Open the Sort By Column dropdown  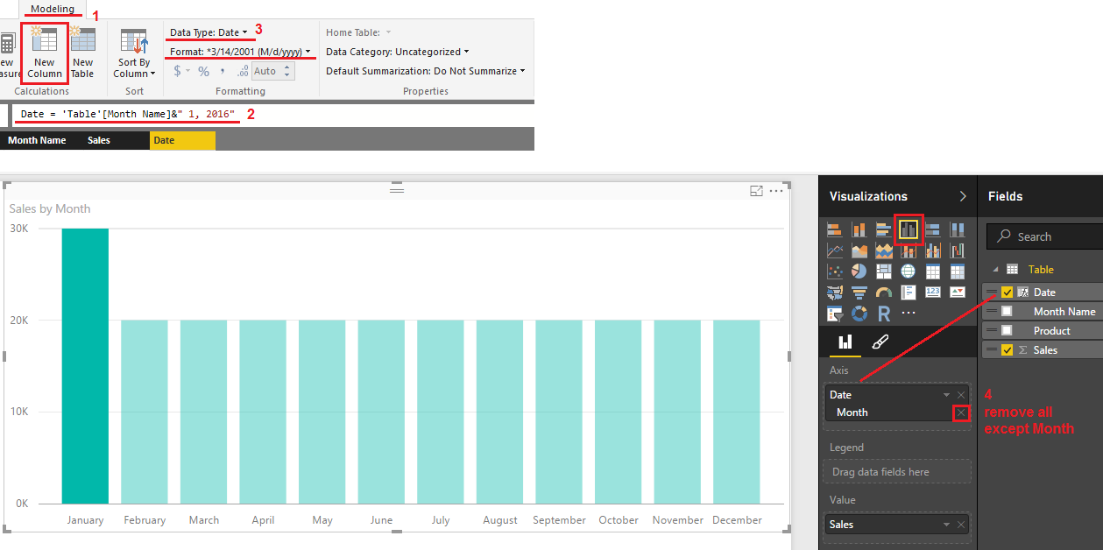(x=134, y=54)
